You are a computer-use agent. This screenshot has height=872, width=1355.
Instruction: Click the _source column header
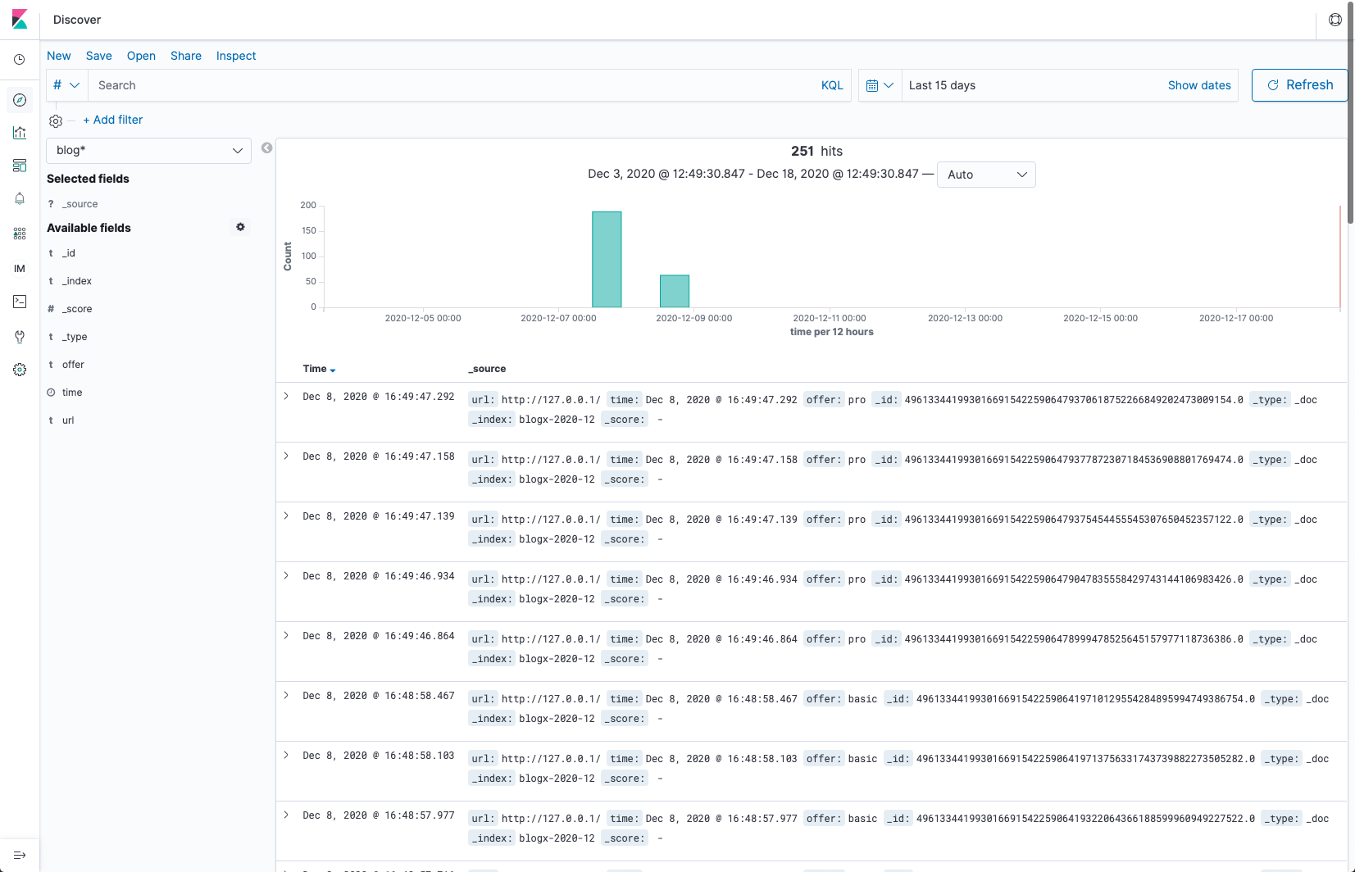click(x=487, y=369)
